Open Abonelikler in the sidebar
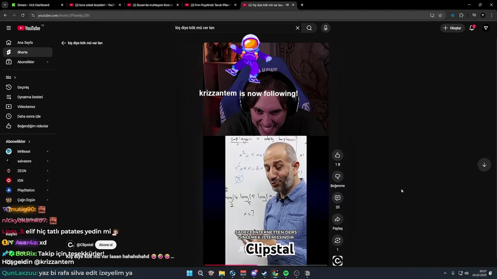Image resolution: width=497 pixels, height=279 pixels. [x=27, y=62]
